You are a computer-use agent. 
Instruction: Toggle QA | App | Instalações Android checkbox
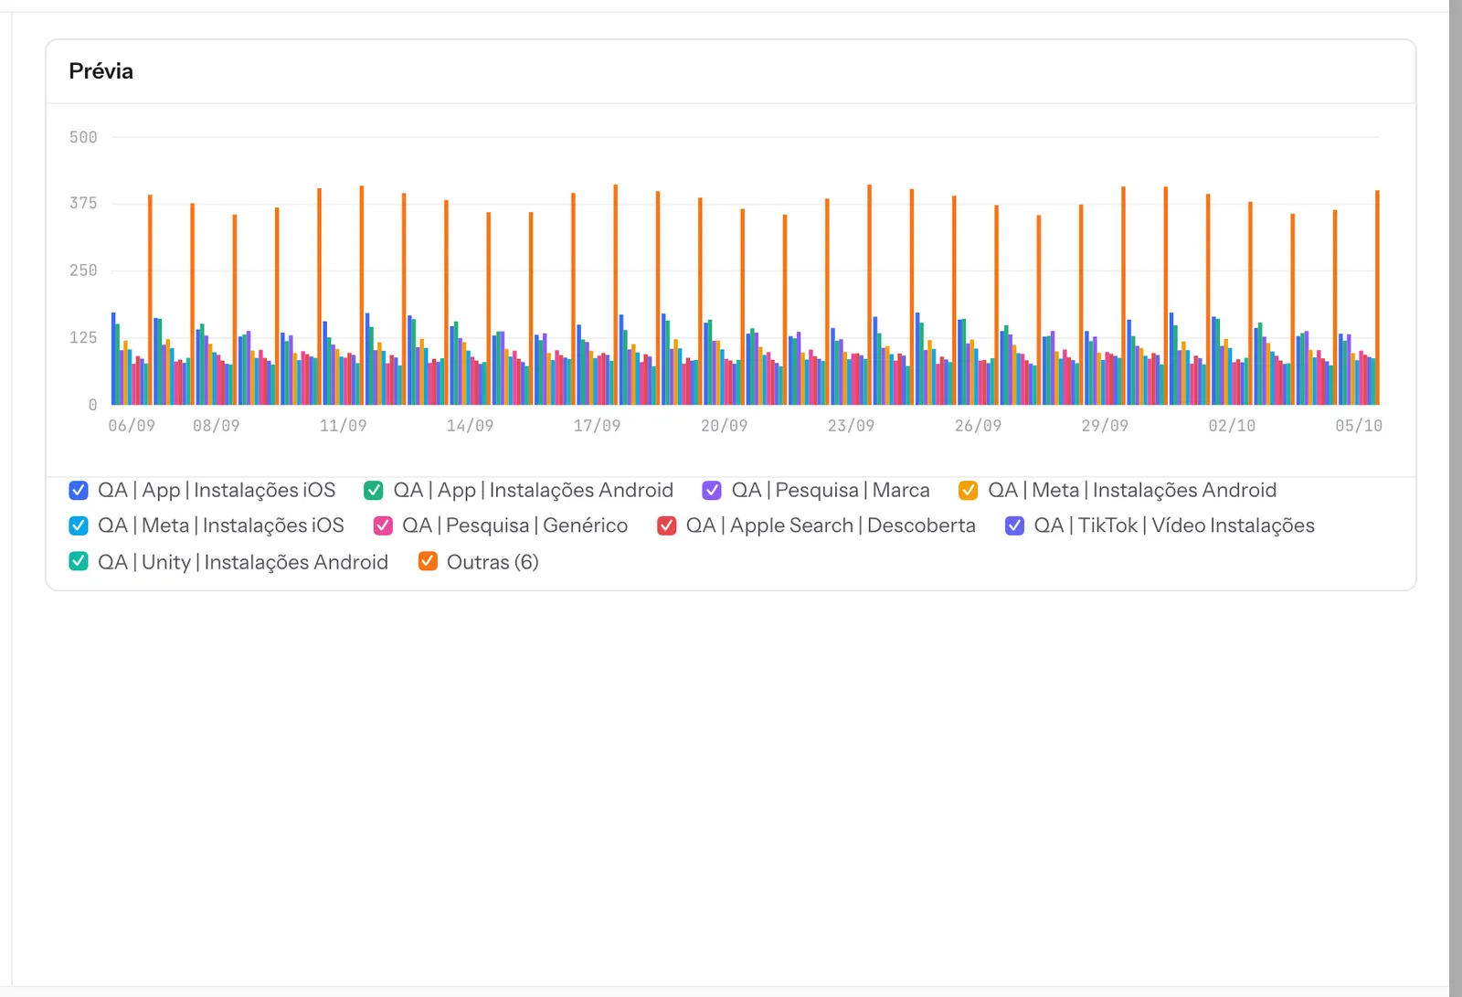[x=374, y=491]
